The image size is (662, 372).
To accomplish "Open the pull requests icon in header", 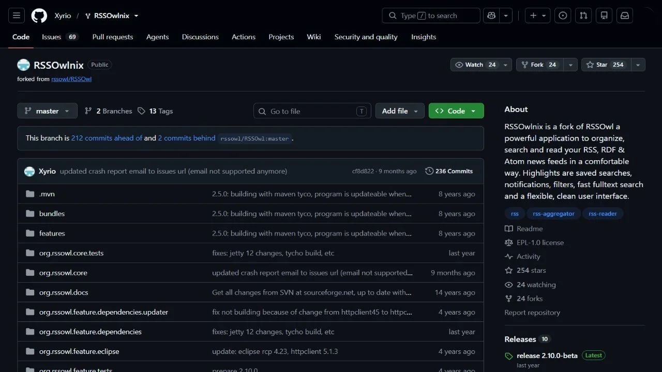I will pos(583,16).
